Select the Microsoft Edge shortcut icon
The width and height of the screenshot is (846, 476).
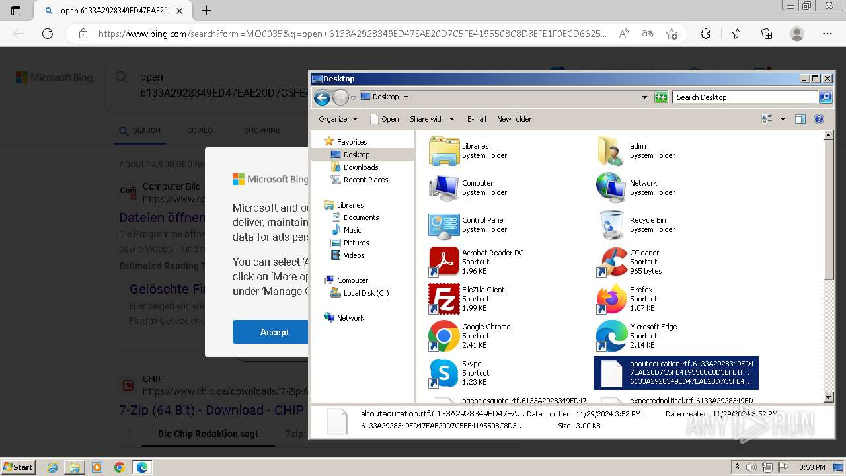611,336
